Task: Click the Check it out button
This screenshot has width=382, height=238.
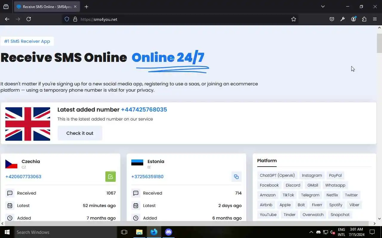Action: [80, 133]
